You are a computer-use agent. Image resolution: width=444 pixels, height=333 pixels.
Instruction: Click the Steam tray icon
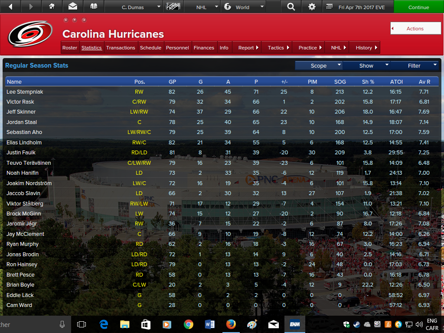point(356,324)
